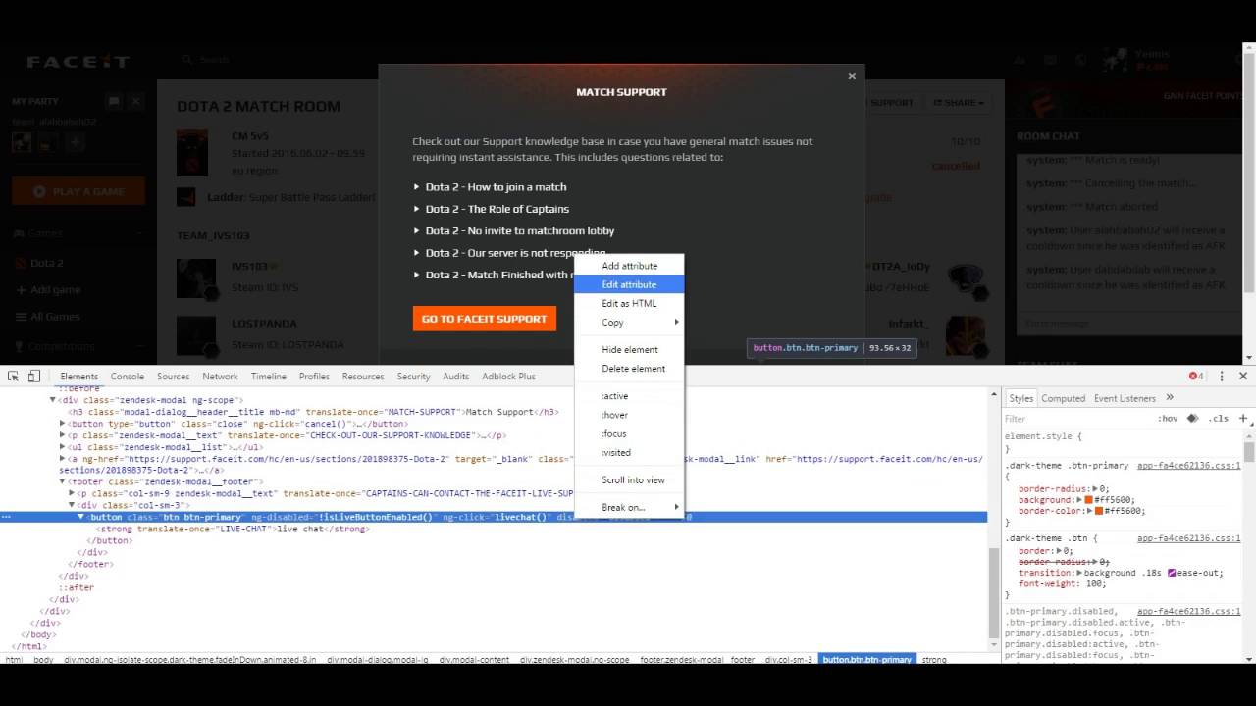1256x706 pixels.
Task: Force the :active state
Action: point(629,396)
